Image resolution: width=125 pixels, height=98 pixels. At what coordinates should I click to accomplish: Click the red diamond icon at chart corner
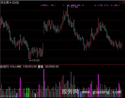click(x=120, y=2)
